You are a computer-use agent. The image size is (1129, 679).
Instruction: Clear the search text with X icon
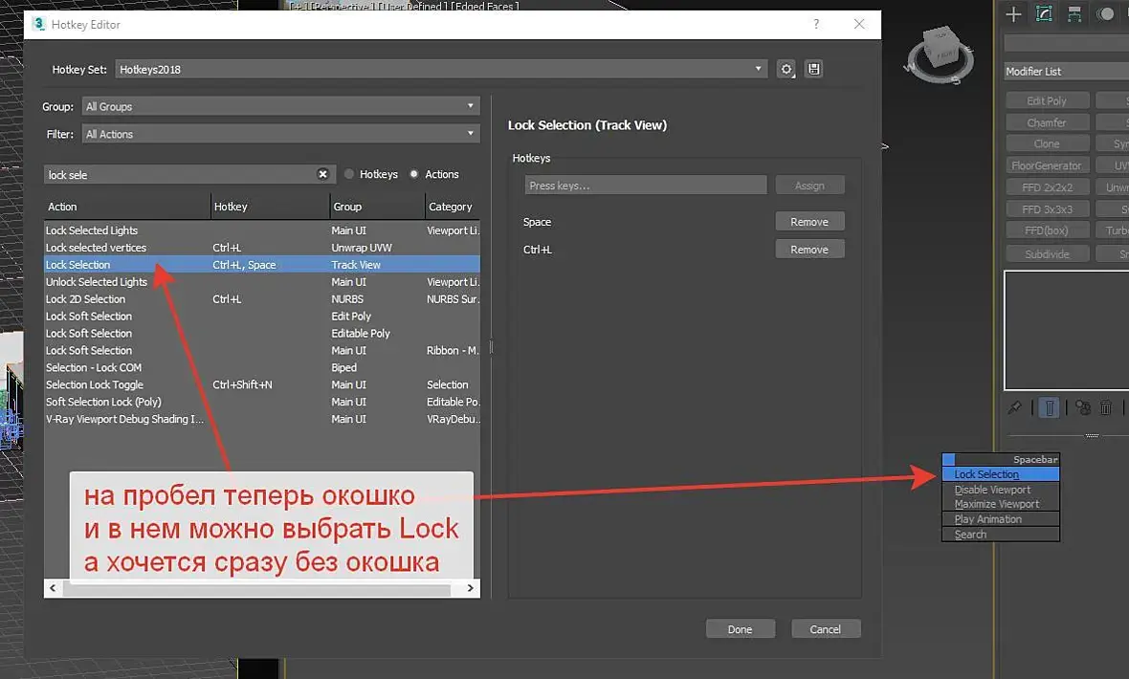coord(322,174)
